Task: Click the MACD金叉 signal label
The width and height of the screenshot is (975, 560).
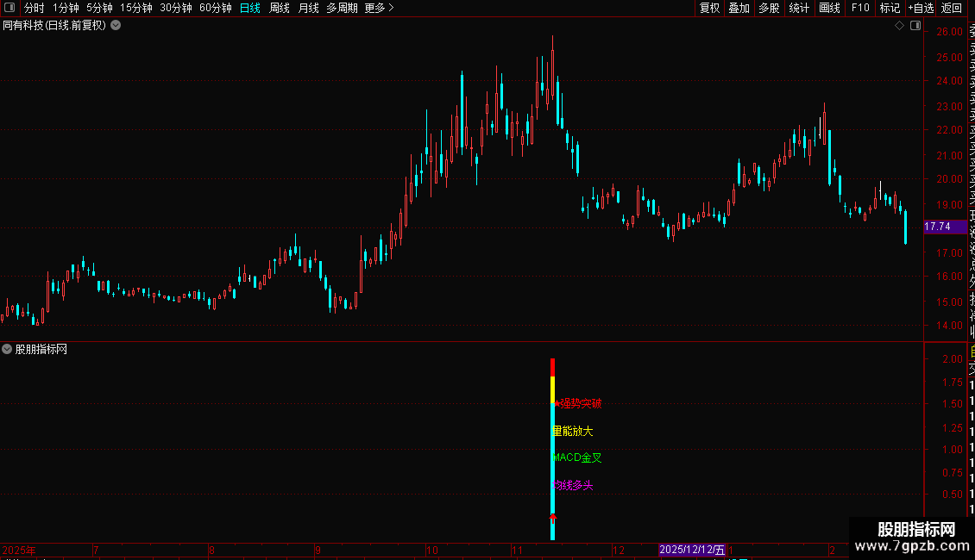Action: [577, 457]
